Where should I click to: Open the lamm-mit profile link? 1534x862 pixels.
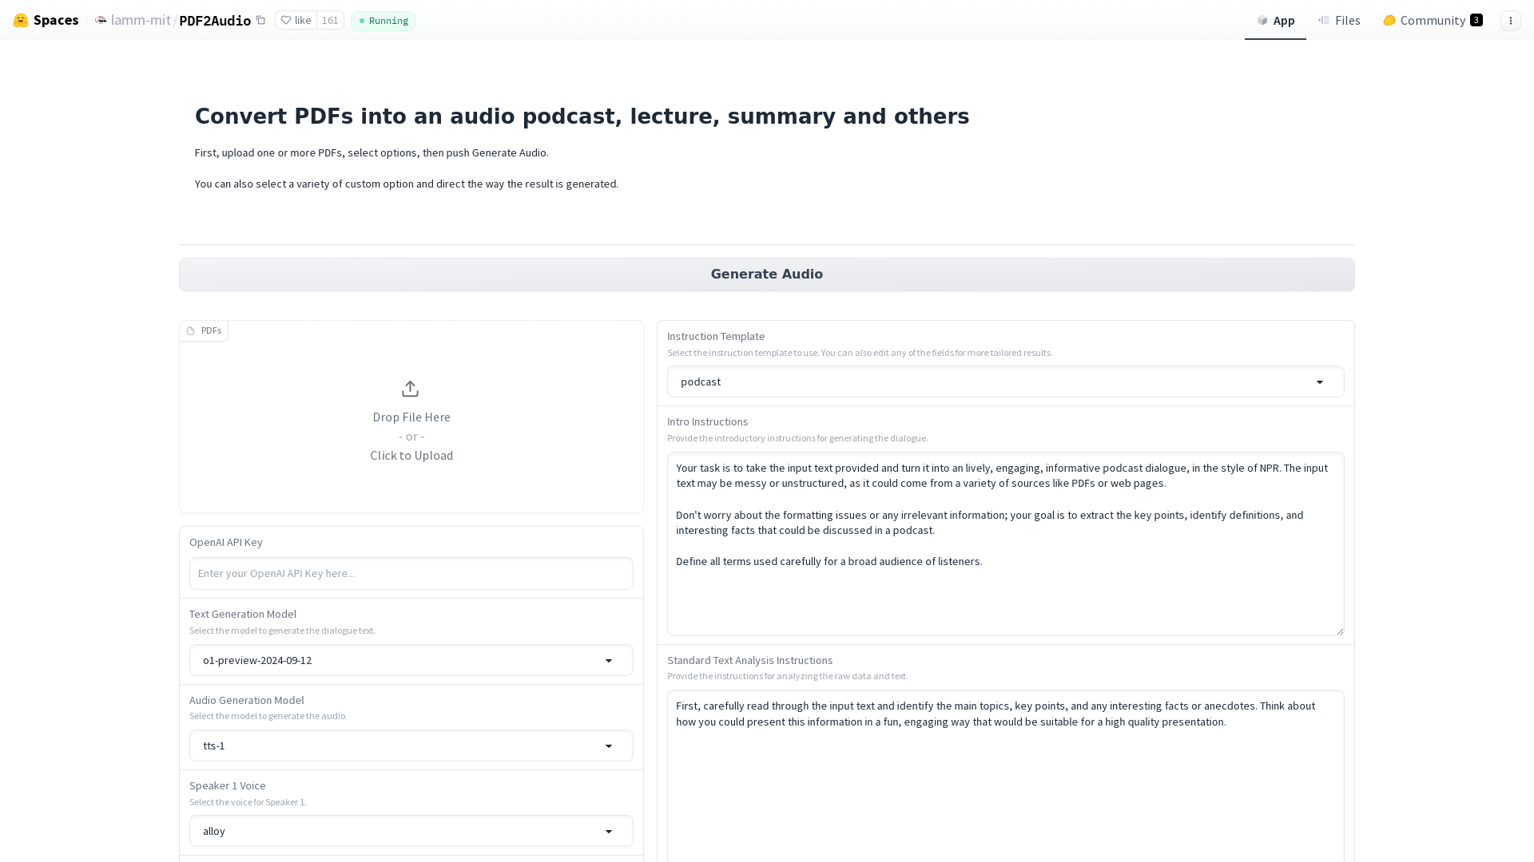tap(141, 20)
